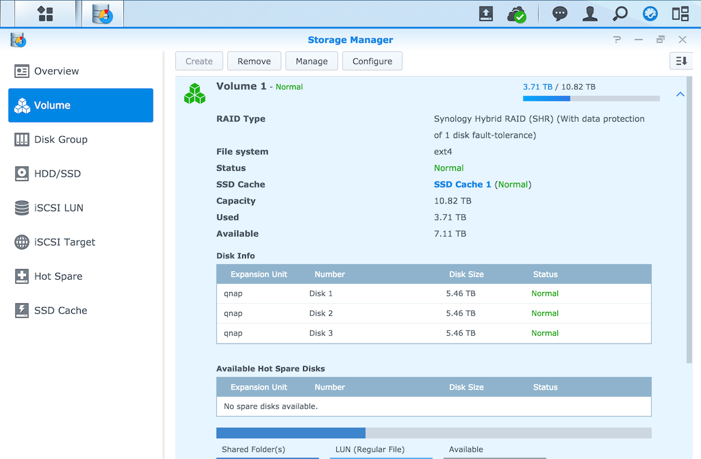Click Storage Manager taskbar icon
701x459 pixels.
(x=103, y=14)
